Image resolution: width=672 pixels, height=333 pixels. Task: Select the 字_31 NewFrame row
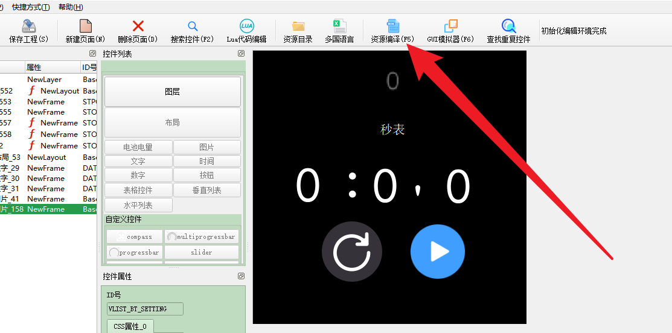pyautogui.click(x=48, y=189)
